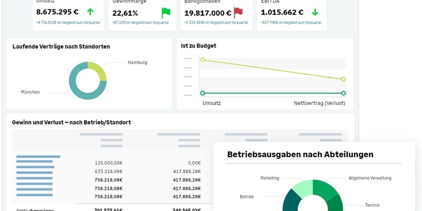
Task: Click the +4.726.810€ comparison note under Umsatz
Action: pos(68,23)
